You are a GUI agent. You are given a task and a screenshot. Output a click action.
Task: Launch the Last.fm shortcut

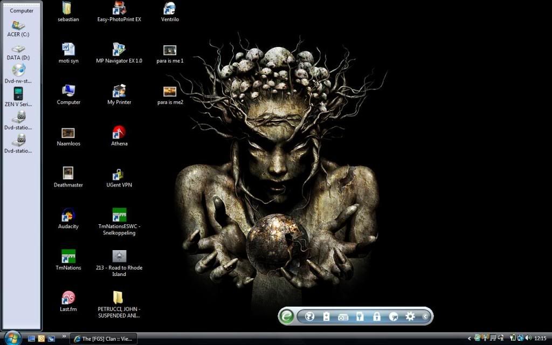coord(68,302)
